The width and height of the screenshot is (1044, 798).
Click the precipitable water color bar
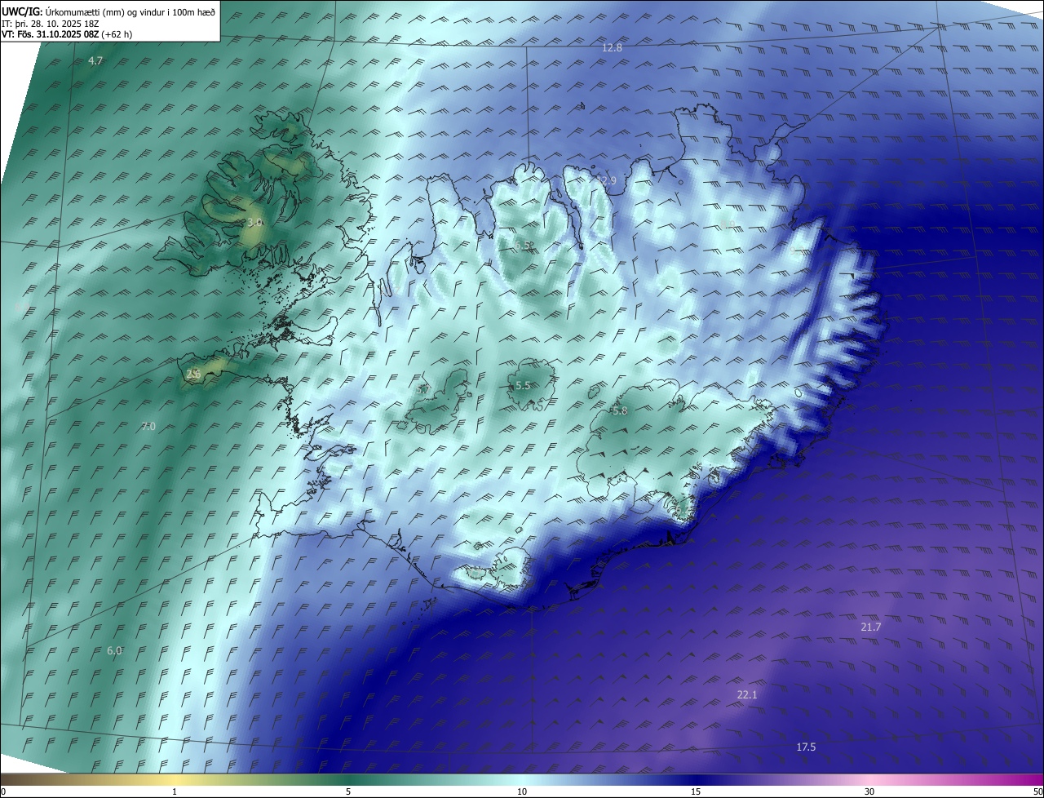522,779
